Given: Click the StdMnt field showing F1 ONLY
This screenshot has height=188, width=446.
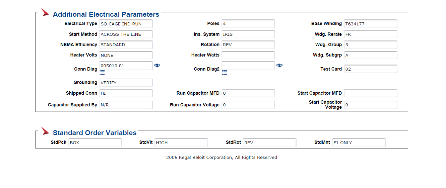Looking at the screenshot, I should point(359,143).
